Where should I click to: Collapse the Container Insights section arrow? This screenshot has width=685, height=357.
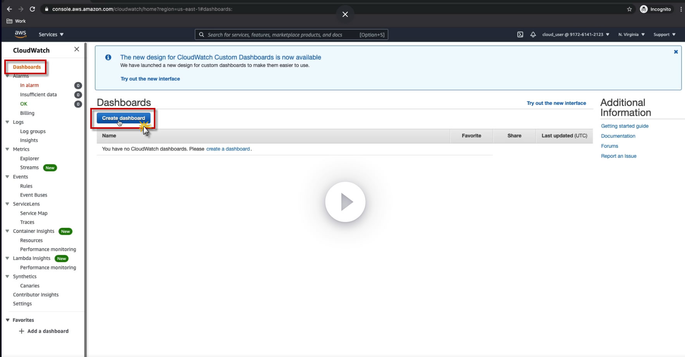(7, 231)
